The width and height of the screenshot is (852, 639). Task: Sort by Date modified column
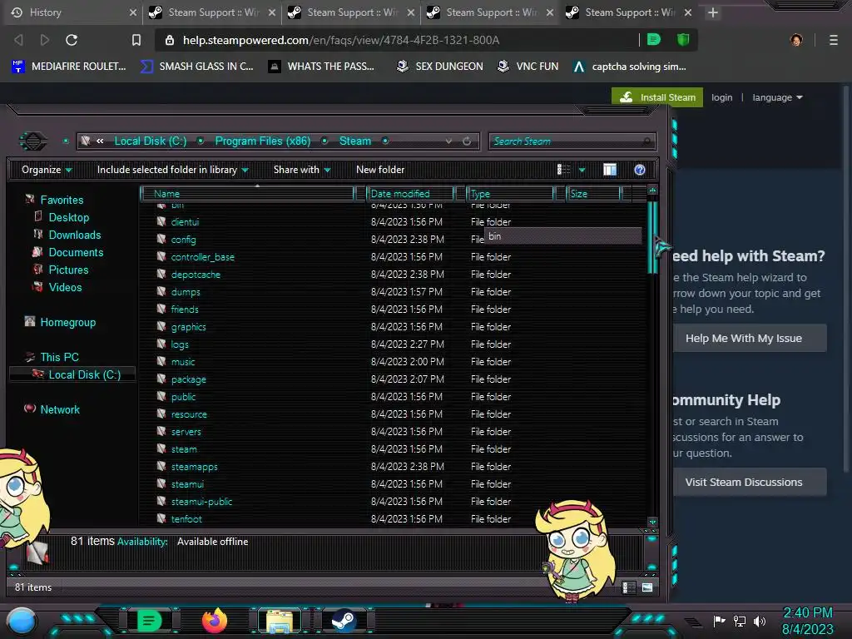pos(410,193)
